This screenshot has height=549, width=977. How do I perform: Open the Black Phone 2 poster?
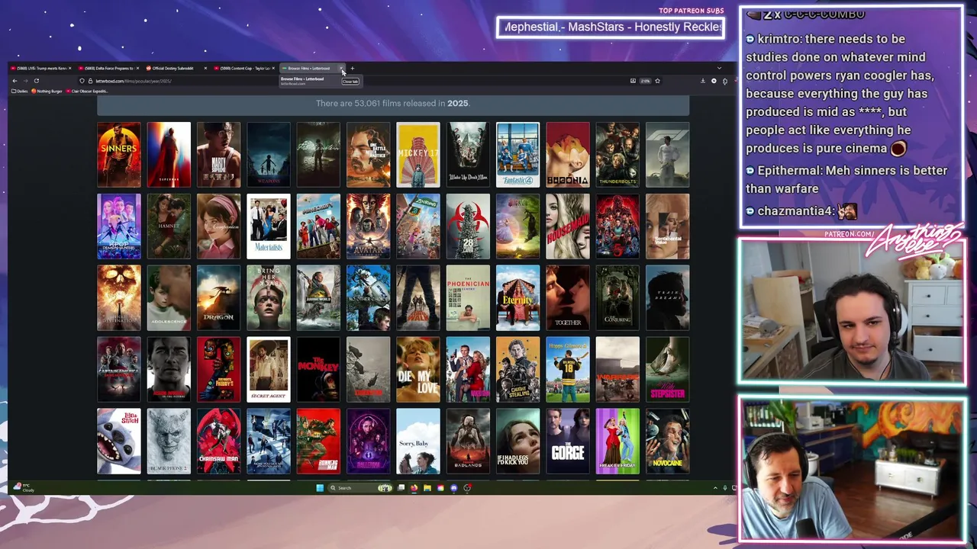click(169, 441)
